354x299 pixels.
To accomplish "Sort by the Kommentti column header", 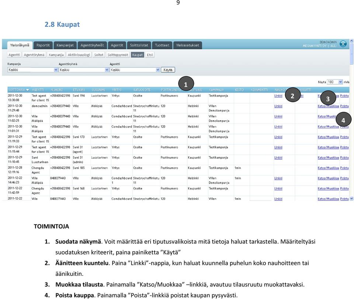I will coord(259,90).
